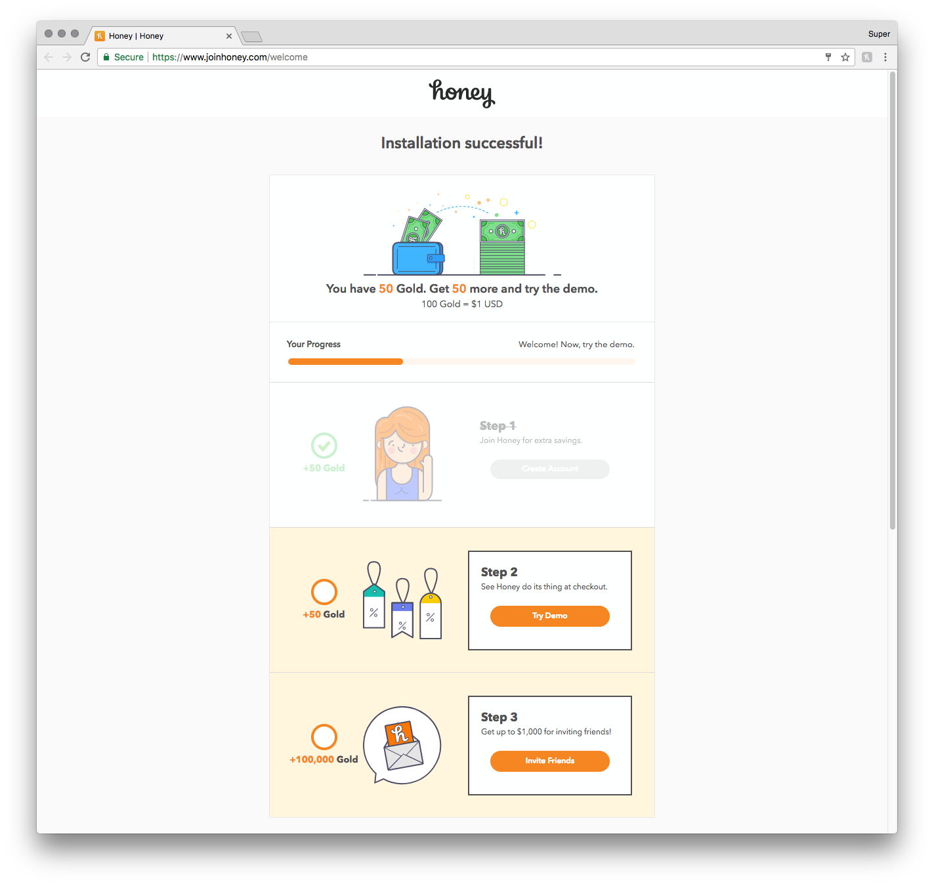Click the green lock Secure indicator

(123, 57)
